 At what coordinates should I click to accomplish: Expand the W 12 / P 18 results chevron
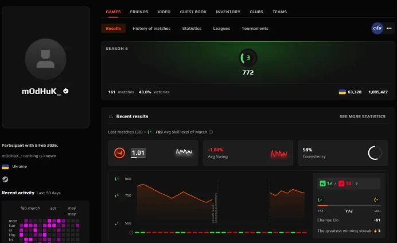356,183
